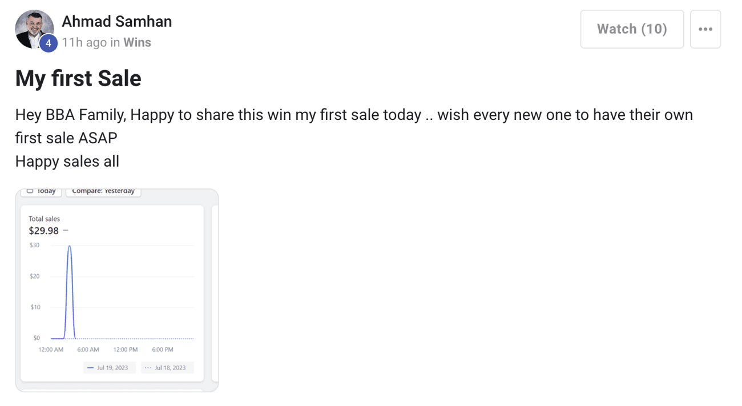Open Ahmad Samhan's profile name link
This screenshot has width=742, height=406.
(116, 22)
